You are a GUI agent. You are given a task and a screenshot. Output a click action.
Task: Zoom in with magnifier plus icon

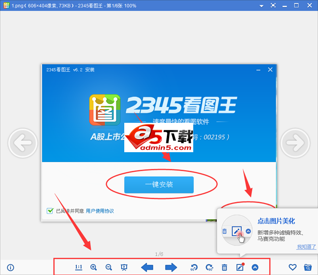coord(93,267)
